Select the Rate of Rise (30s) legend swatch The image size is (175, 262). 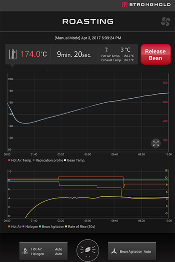point(66,226)
